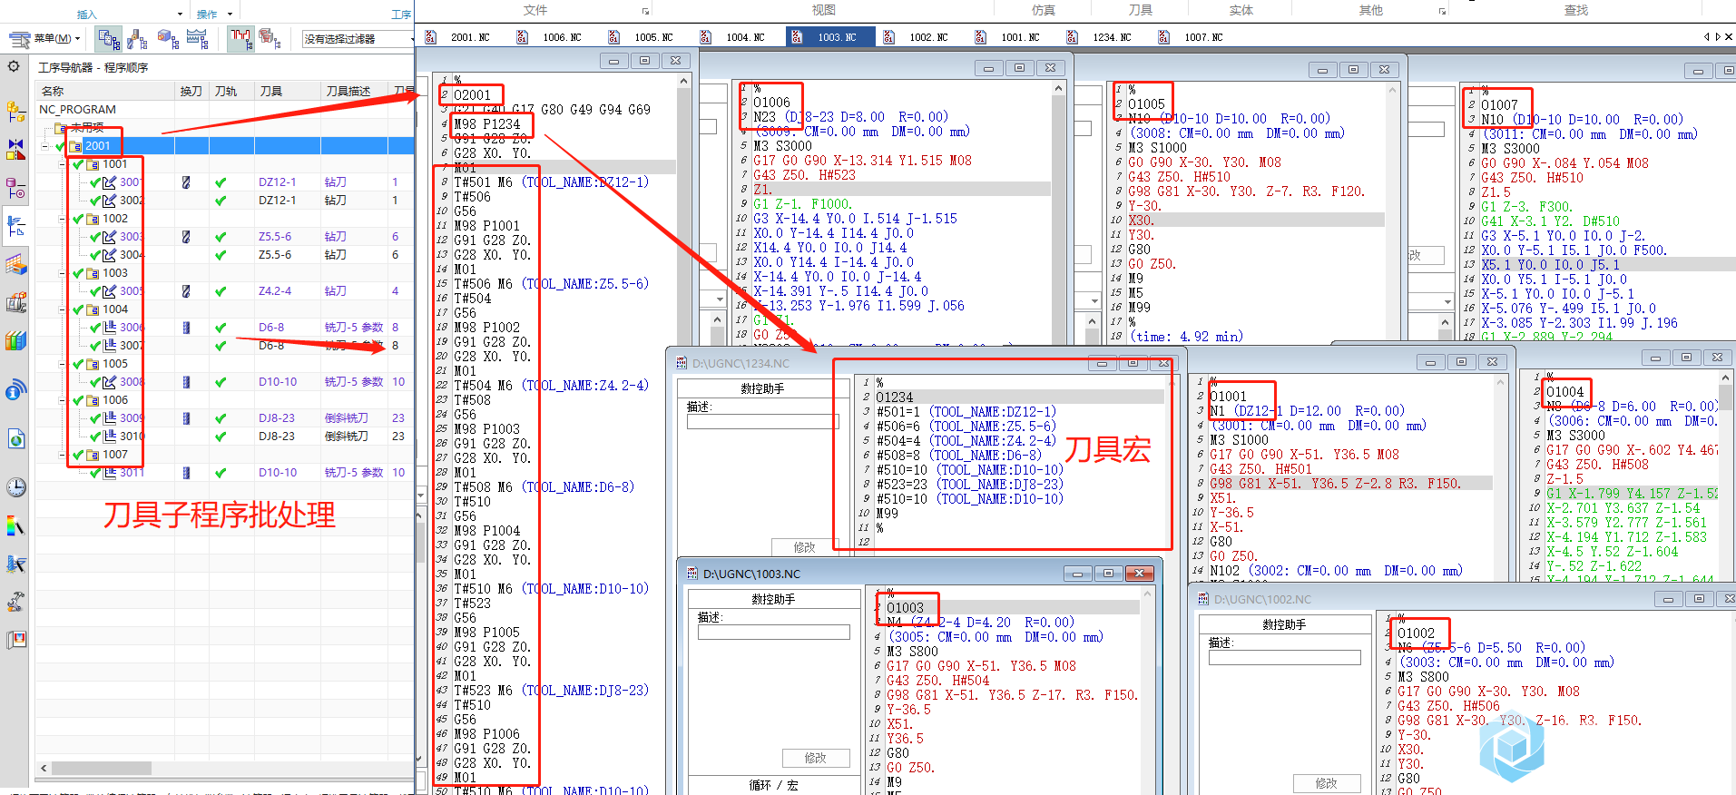Open the 操作 group dropdown arrow
1736x795 pixels.
coord(230,15)
